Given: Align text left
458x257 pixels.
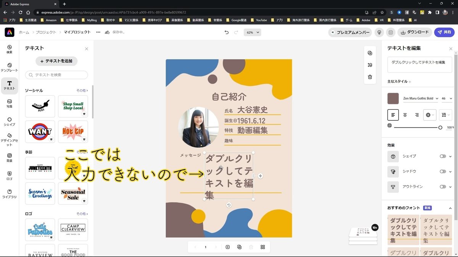Looking at the screenshot, I should click(393, 115).
